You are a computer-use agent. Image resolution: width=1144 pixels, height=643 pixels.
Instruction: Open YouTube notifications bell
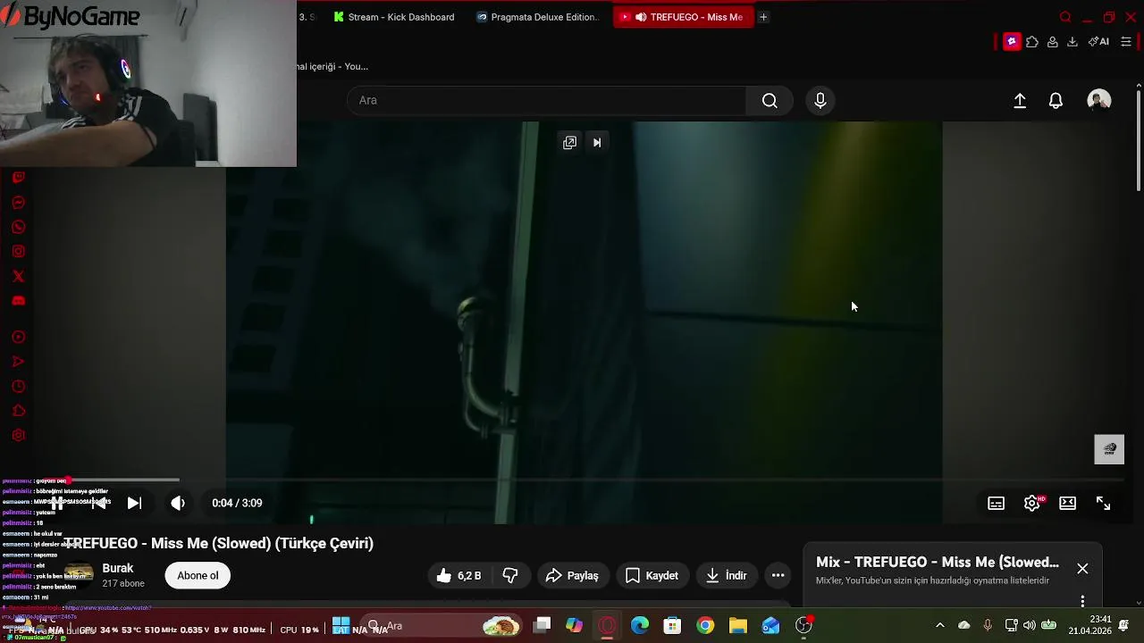point(1056,101)
